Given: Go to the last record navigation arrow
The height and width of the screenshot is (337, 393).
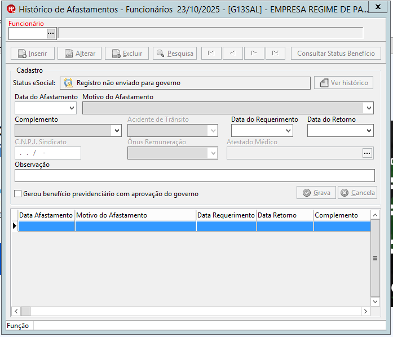Looking at the screenshot, I should 275,53.
